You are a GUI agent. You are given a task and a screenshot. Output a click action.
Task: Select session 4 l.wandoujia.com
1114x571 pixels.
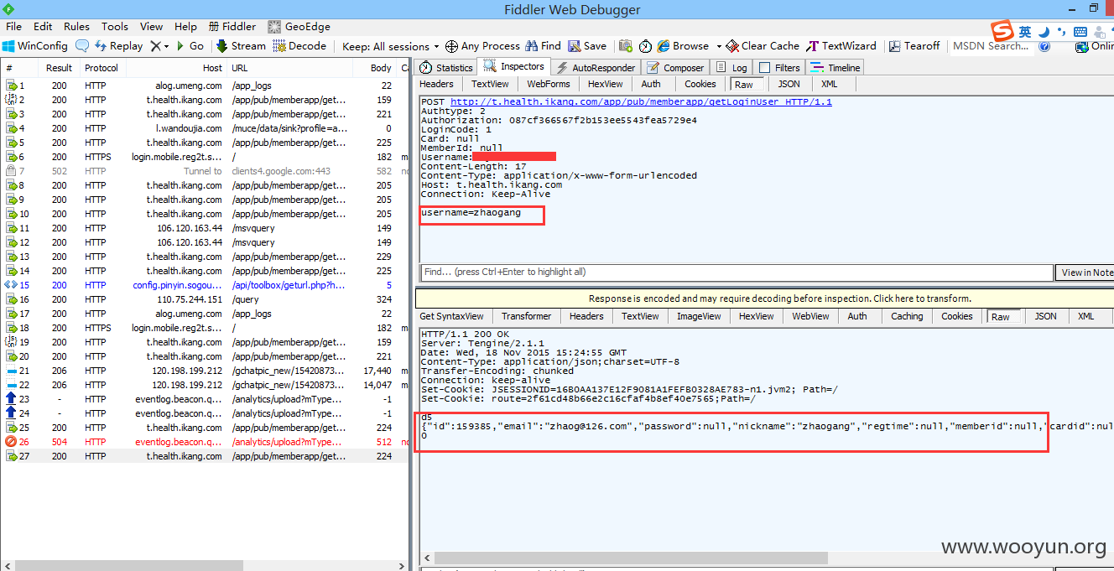pyautogui.click(x=205, y=128)
